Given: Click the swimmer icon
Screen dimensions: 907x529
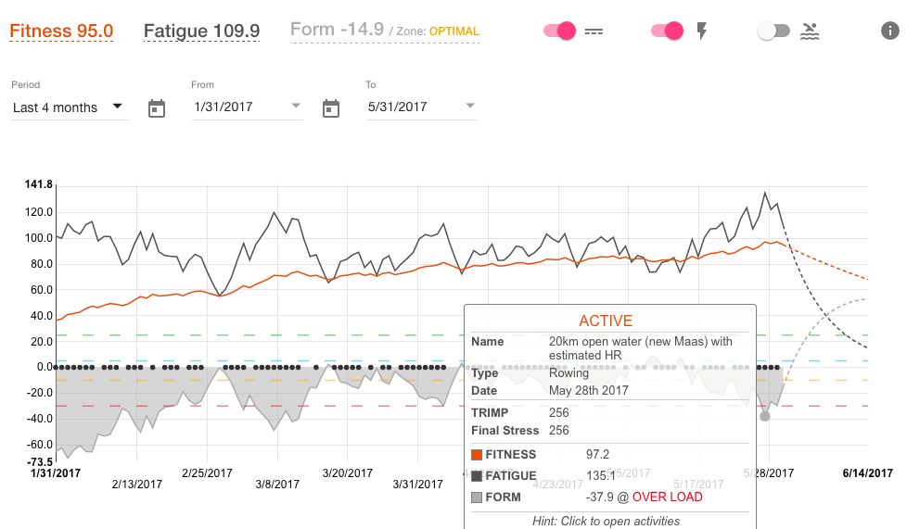Looking at the screenshot, I should (x=810, y=31).
